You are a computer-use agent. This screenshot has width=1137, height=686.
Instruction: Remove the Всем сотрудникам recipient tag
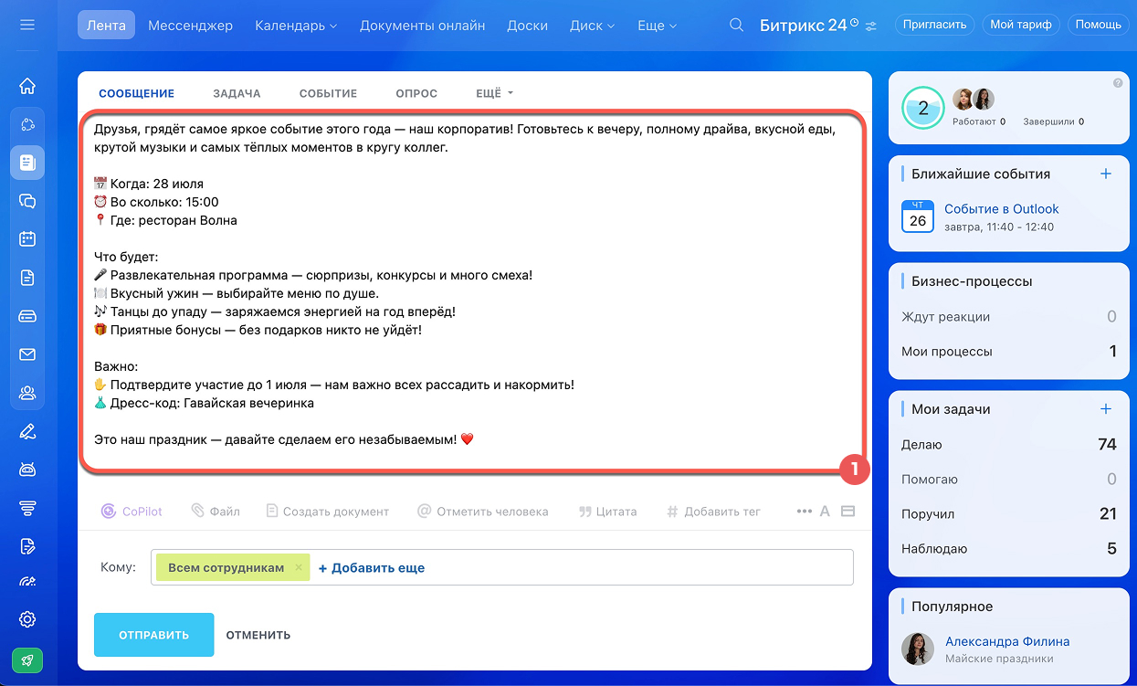[x=299, y=567]
